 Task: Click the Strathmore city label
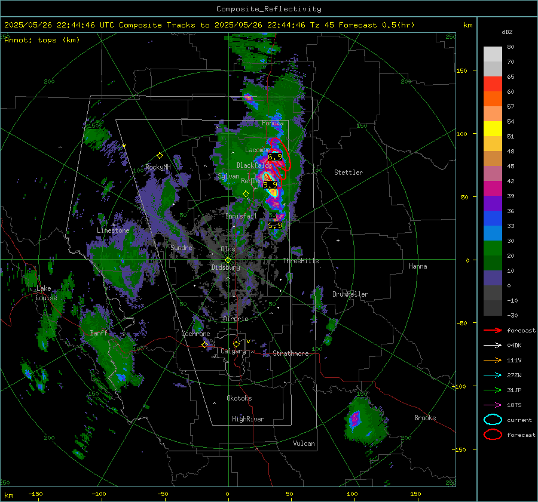[291, 353]
